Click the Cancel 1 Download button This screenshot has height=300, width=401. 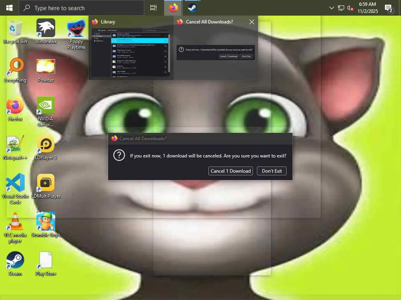click(230, 171)
